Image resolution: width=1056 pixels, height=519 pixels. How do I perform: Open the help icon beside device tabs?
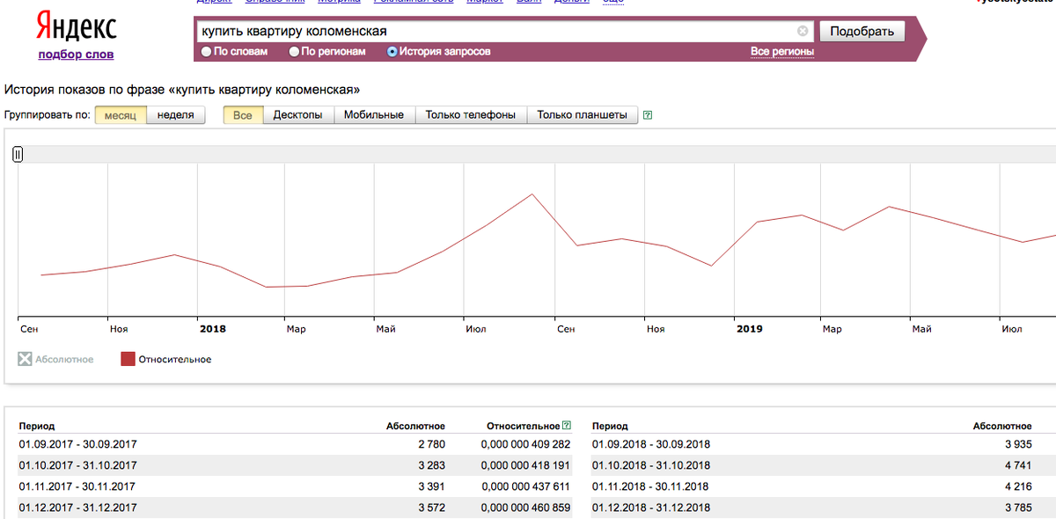pos(648,115)
